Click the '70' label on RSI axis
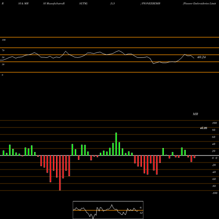219x219 pixels. tap(3, 50)
